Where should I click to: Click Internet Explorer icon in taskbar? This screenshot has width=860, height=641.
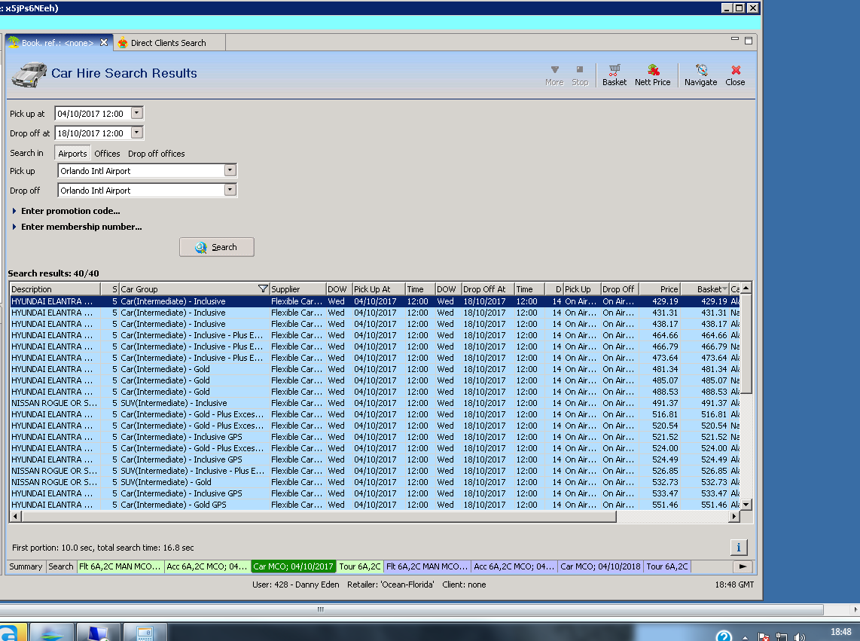11,633
